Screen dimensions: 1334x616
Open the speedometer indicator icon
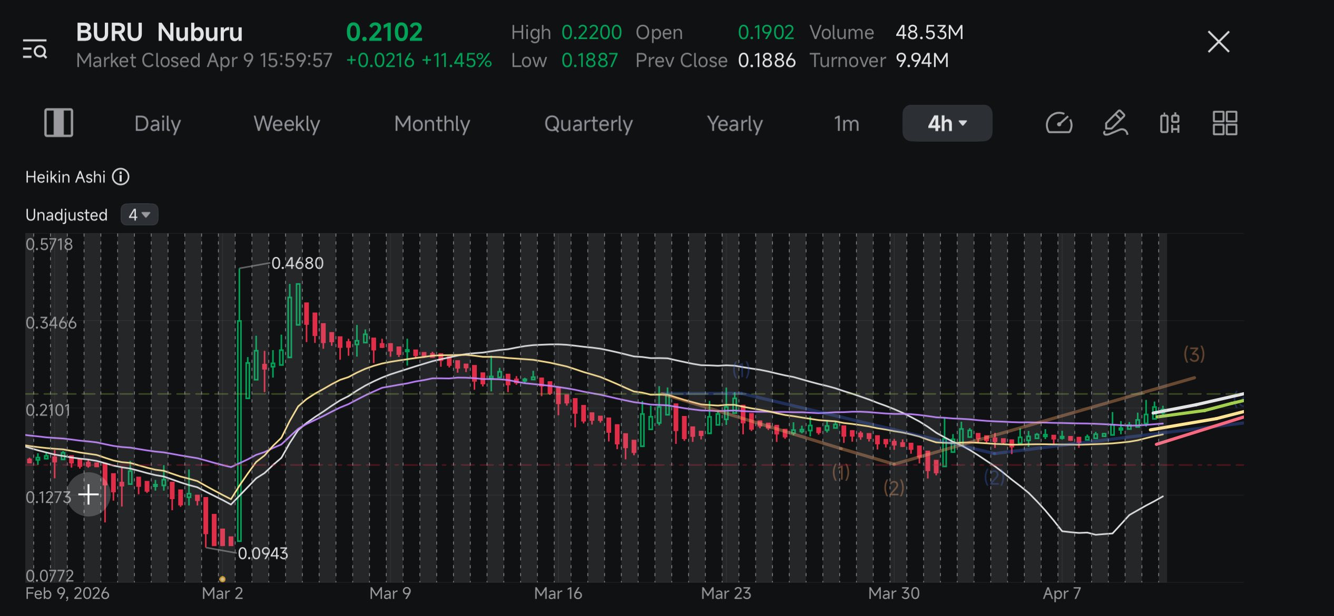tap(1059, 123)
